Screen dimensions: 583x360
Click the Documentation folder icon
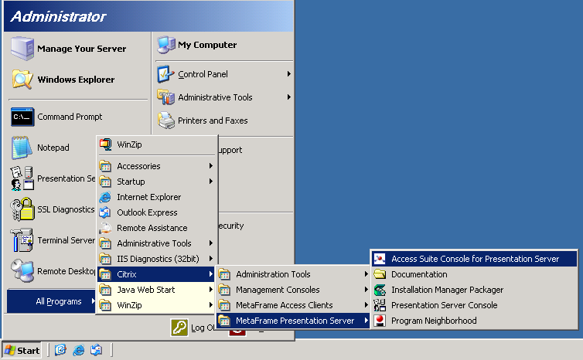pos(380,274)
